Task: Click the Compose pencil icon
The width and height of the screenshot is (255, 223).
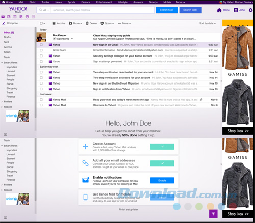Action: point(4,23)
